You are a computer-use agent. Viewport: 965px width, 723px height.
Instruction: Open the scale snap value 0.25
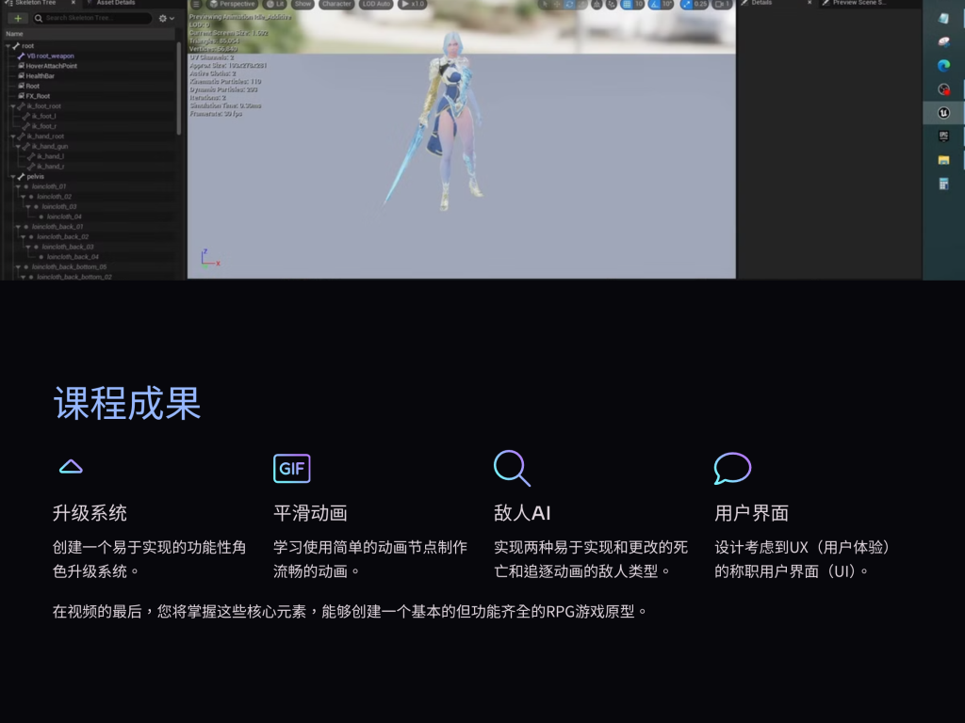[701, 5]
